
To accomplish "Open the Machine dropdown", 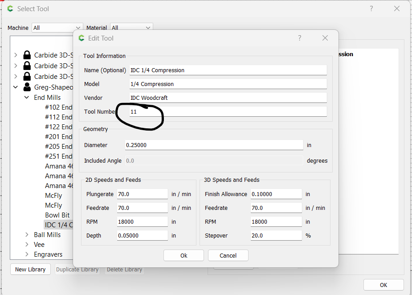I will click(57, 28).
